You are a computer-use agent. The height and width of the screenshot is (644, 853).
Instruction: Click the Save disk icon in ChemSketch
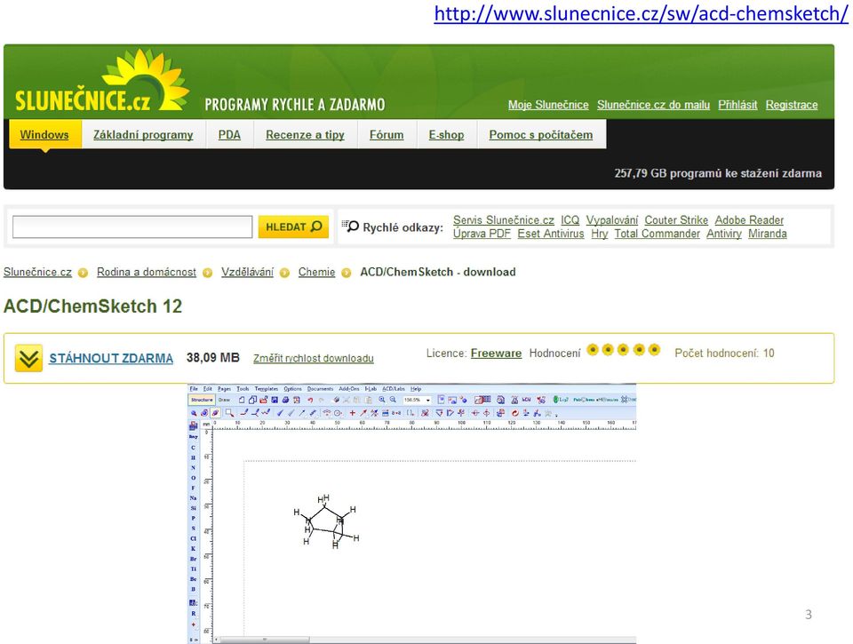click(x=275, y=400)
